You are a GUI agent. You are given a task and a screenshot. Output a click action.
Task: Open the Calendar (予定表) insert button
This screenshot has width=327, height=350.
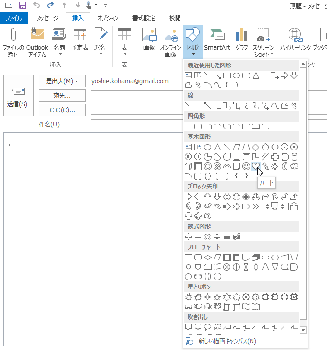pos(80,39)
